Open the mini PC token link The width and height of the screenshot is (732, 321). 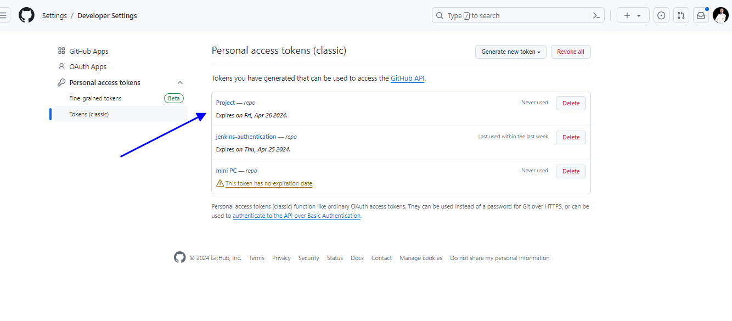tap(226, 171)
